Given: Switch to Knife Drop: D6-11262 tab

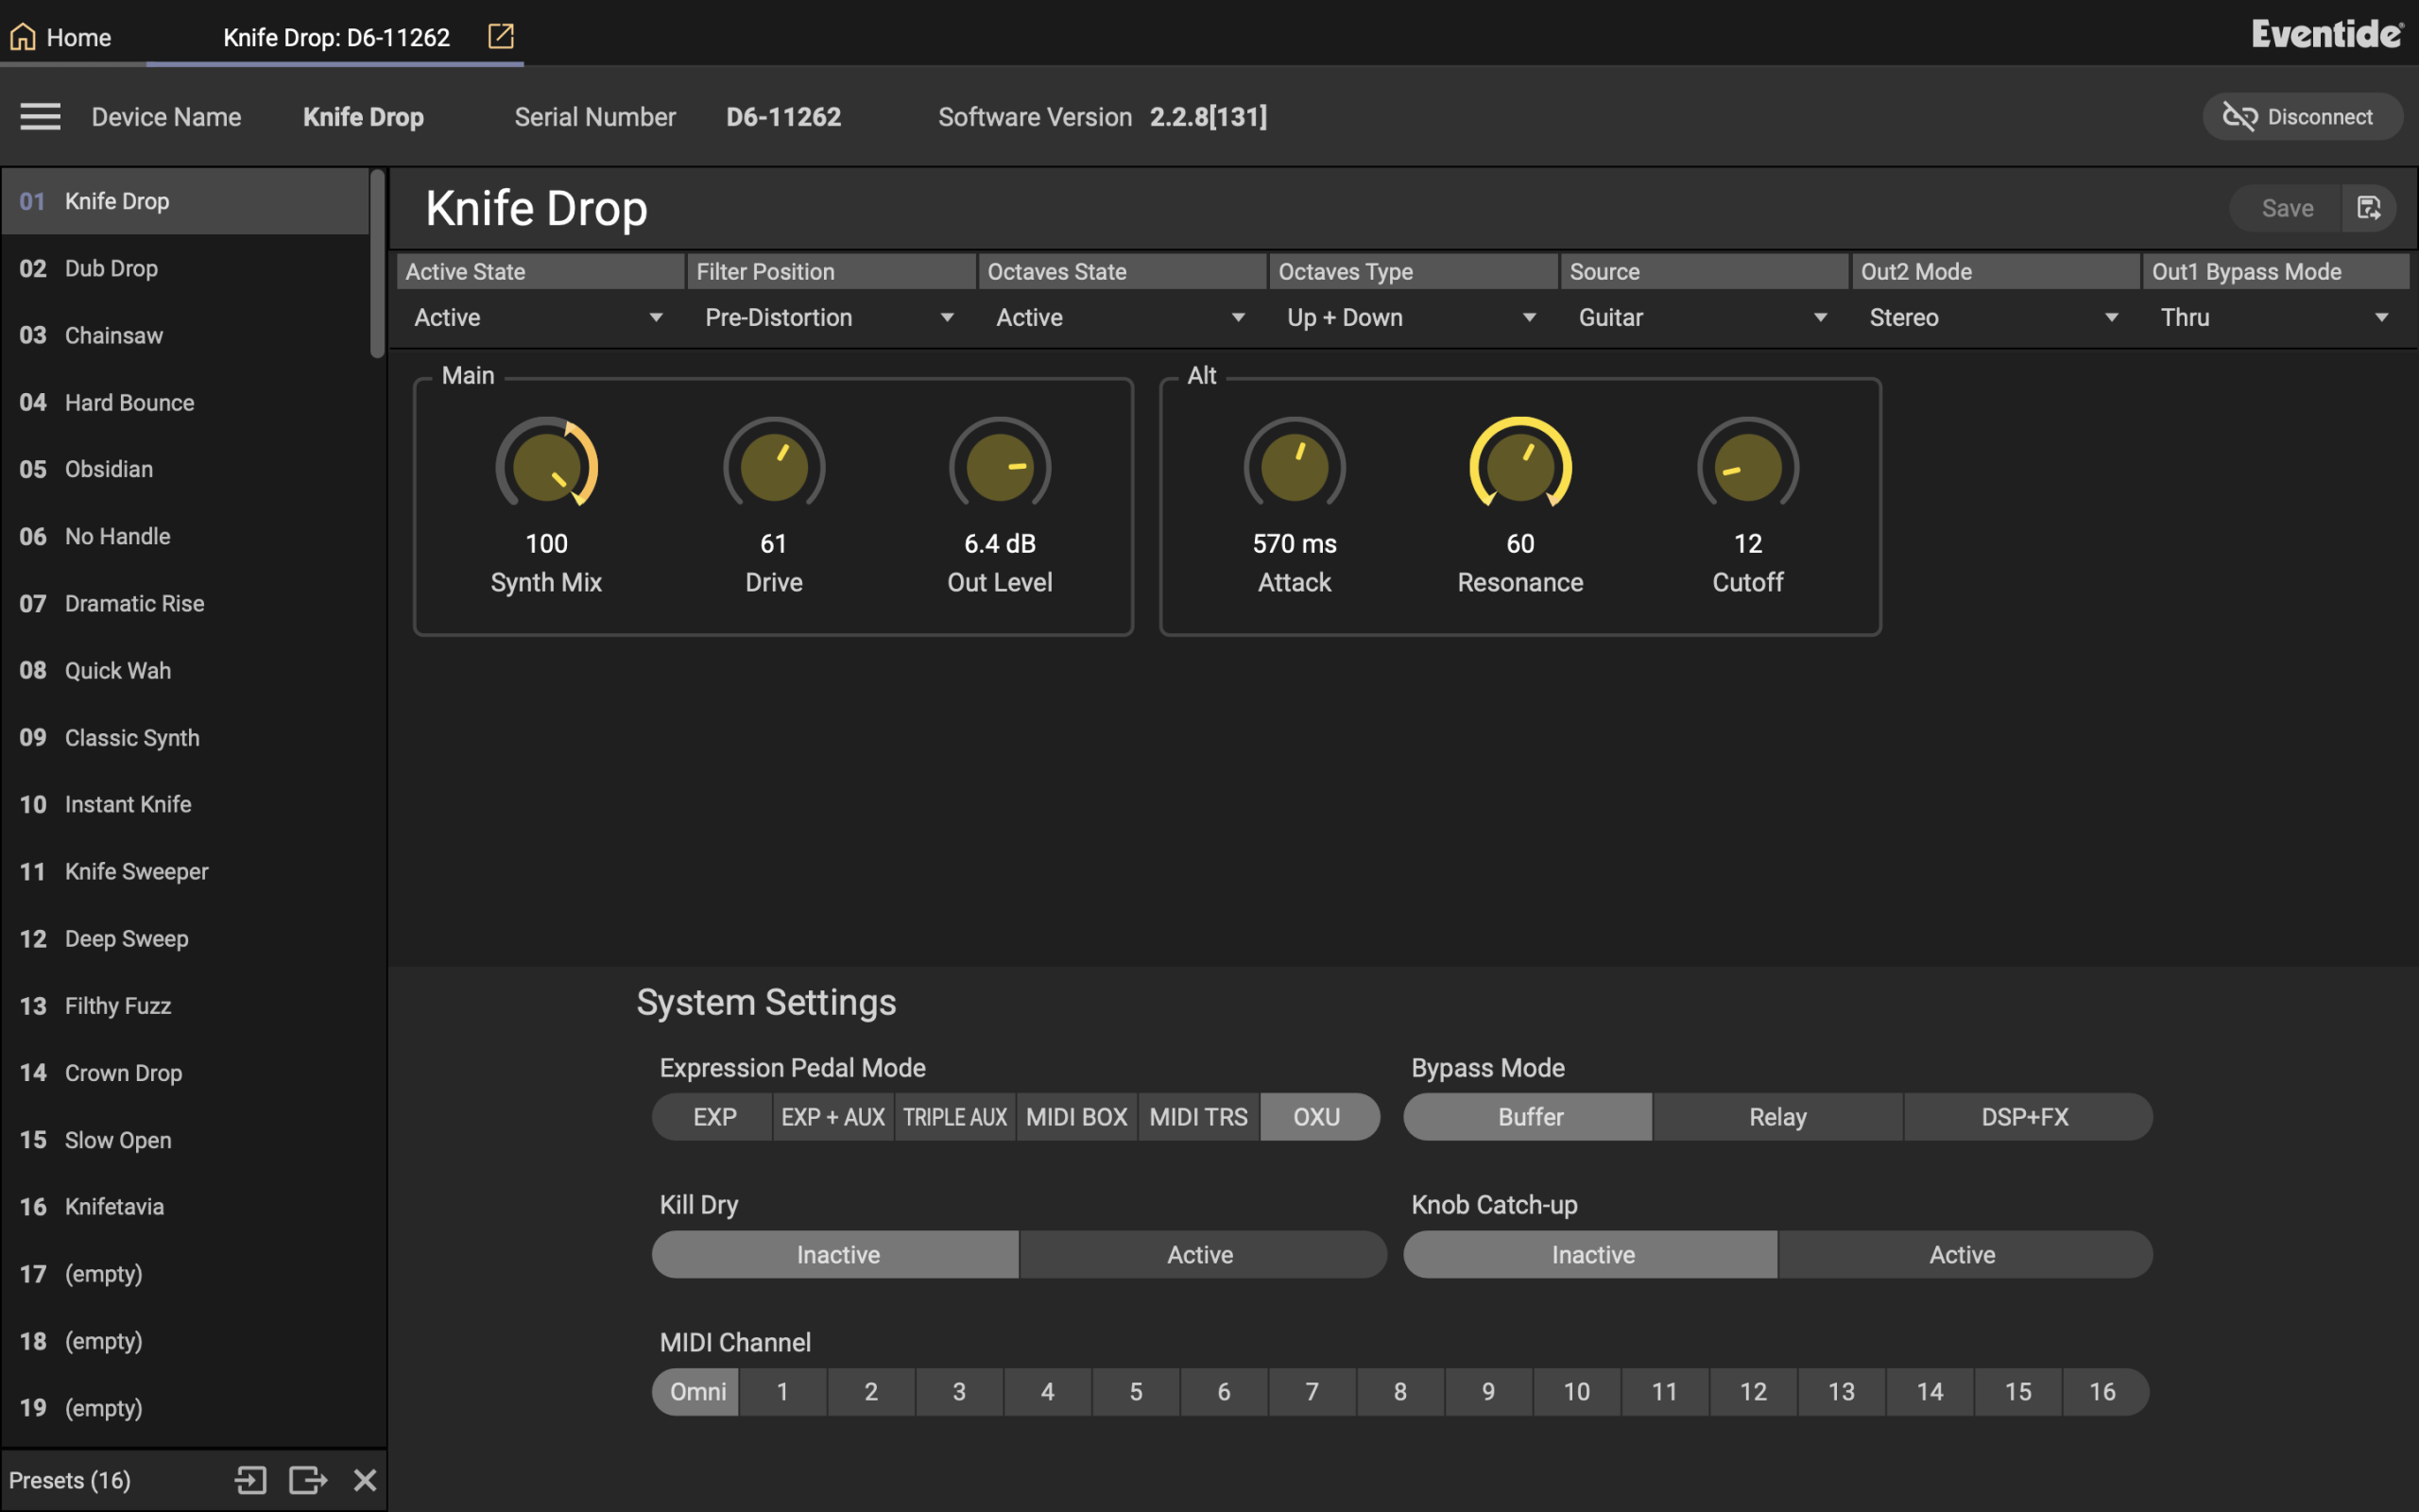Looking at the screenshot, I should click(335, 37).
